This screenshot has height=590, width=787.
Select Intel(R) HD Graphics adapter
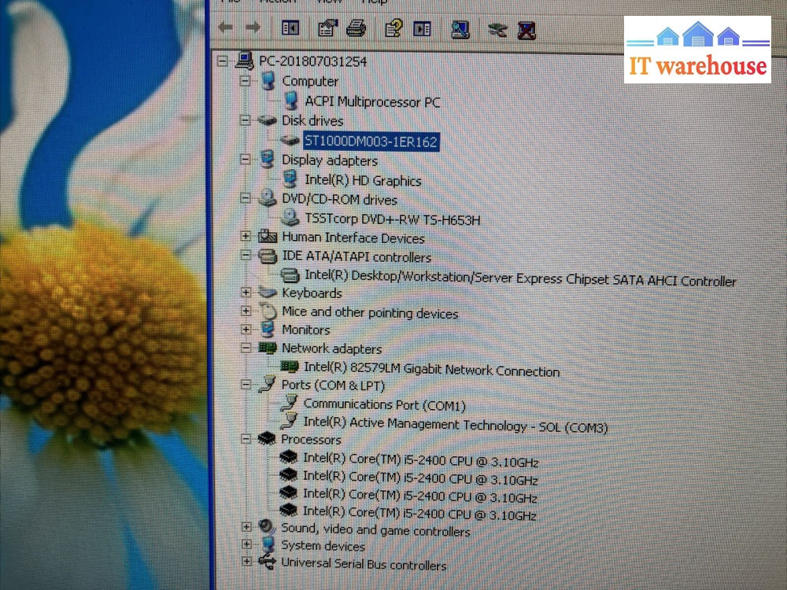(362, 180)
